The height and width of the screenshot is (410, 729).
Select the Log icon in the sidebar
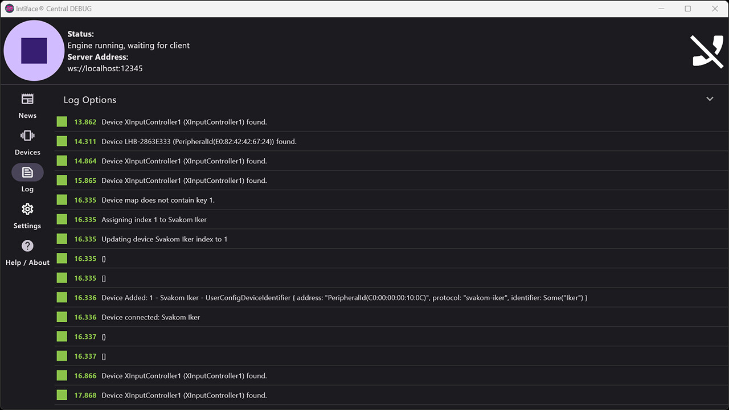tap(27, 177)
